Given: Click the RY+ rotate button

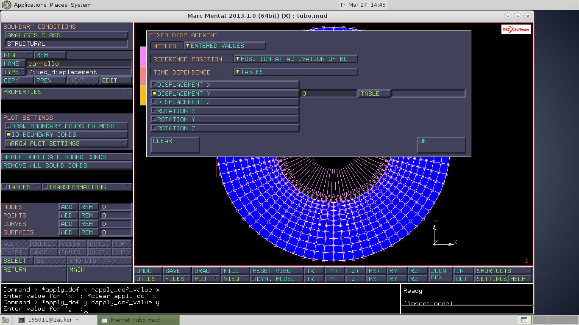Looking at the screenshot, I should (397, 271).
